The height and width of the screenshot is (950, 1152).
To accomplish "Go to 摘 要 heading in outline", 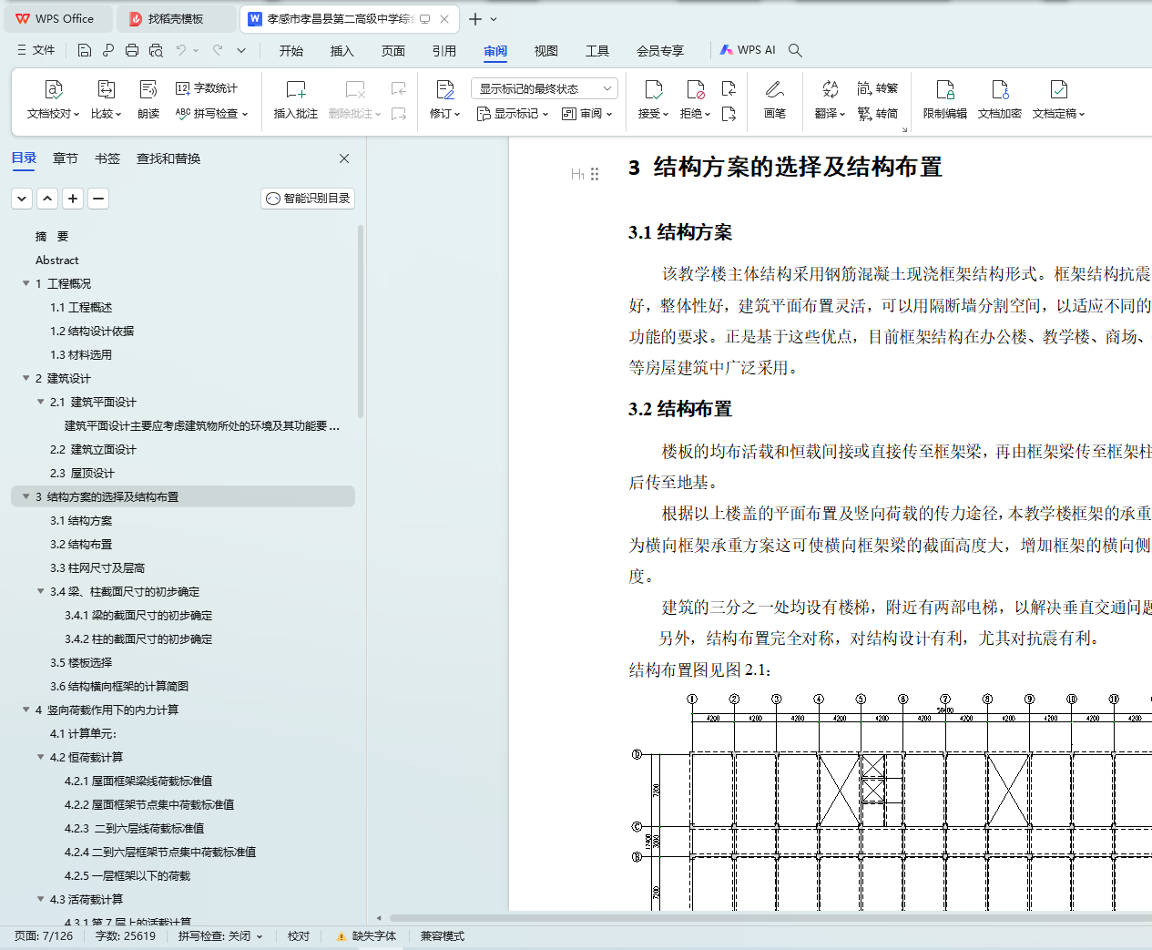I will point(52,236).
